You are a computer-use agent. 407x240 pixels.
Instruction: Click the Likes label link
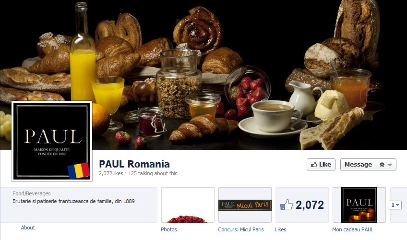click(x=281, y=229)
